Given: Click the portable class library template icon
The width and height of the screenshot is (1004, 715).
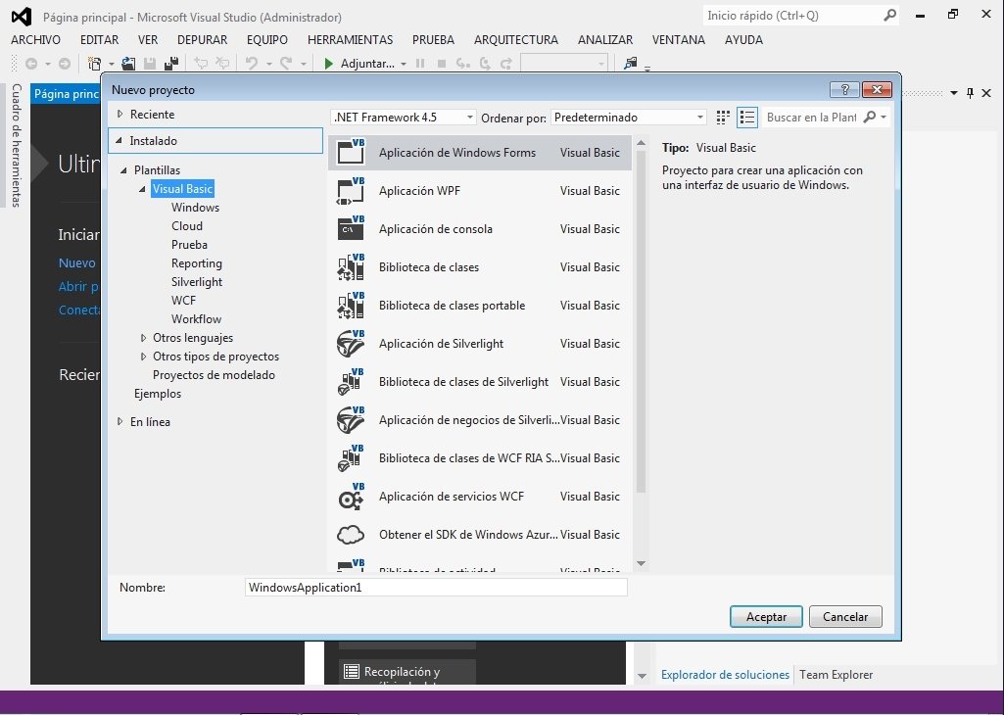Looking at the screenshot, I should coord(351,306).
